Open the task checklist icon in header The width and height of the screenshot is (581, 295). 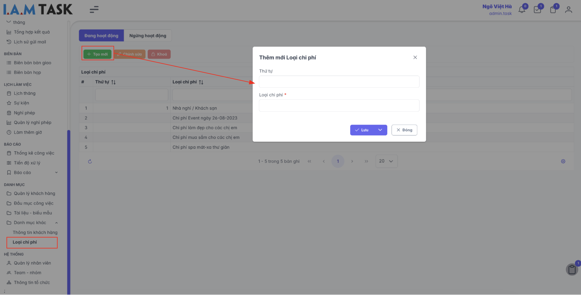[x=537, y=10]
